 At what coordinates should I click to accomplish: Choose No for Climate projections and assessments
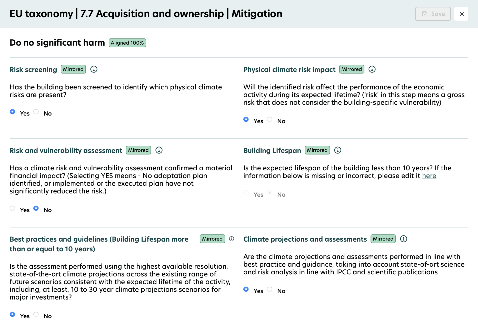(x=270, y=289)
